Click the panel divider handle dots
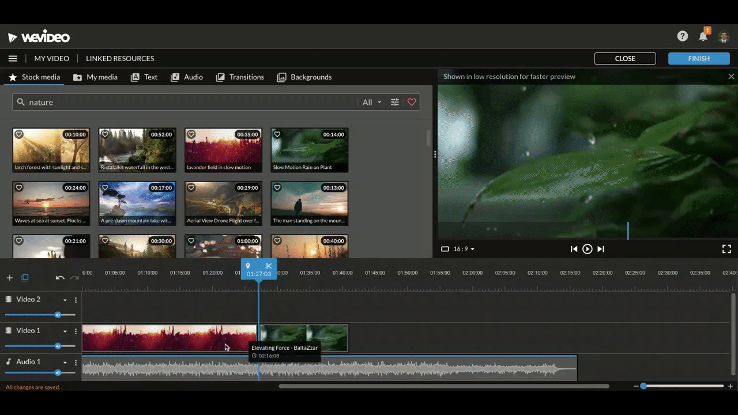This screenshot has height=415, width=738. pos(435,154)
